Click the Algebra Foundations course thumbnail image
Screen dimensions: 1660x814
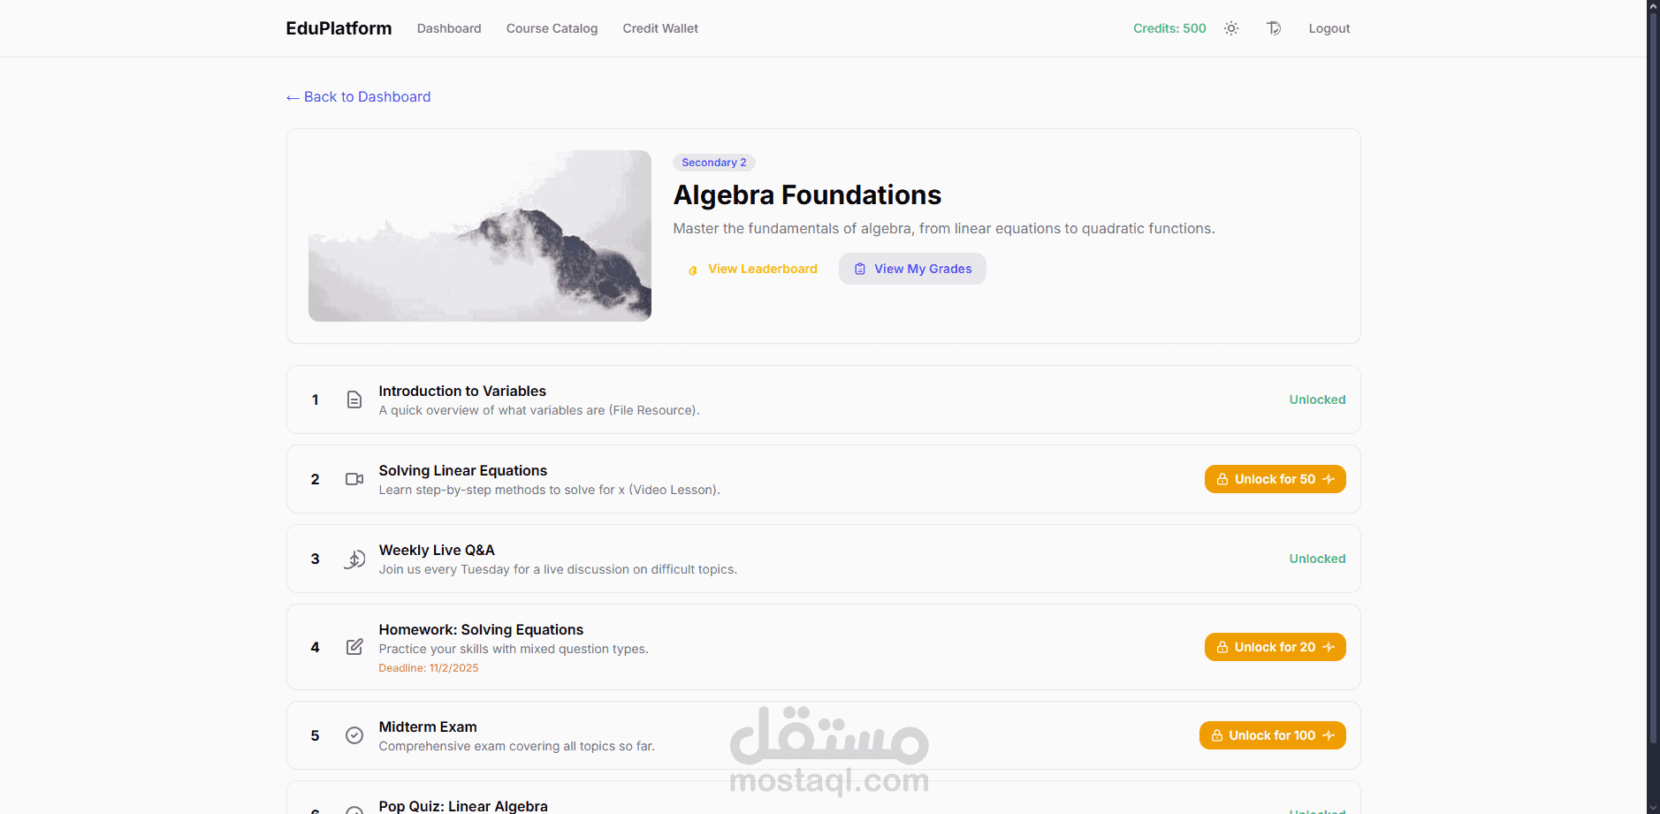480,236
